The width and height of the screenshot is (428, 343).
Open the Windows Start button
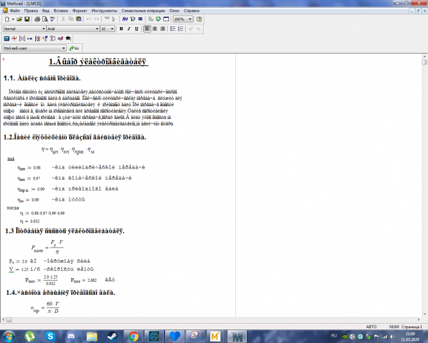coord(9,337)
